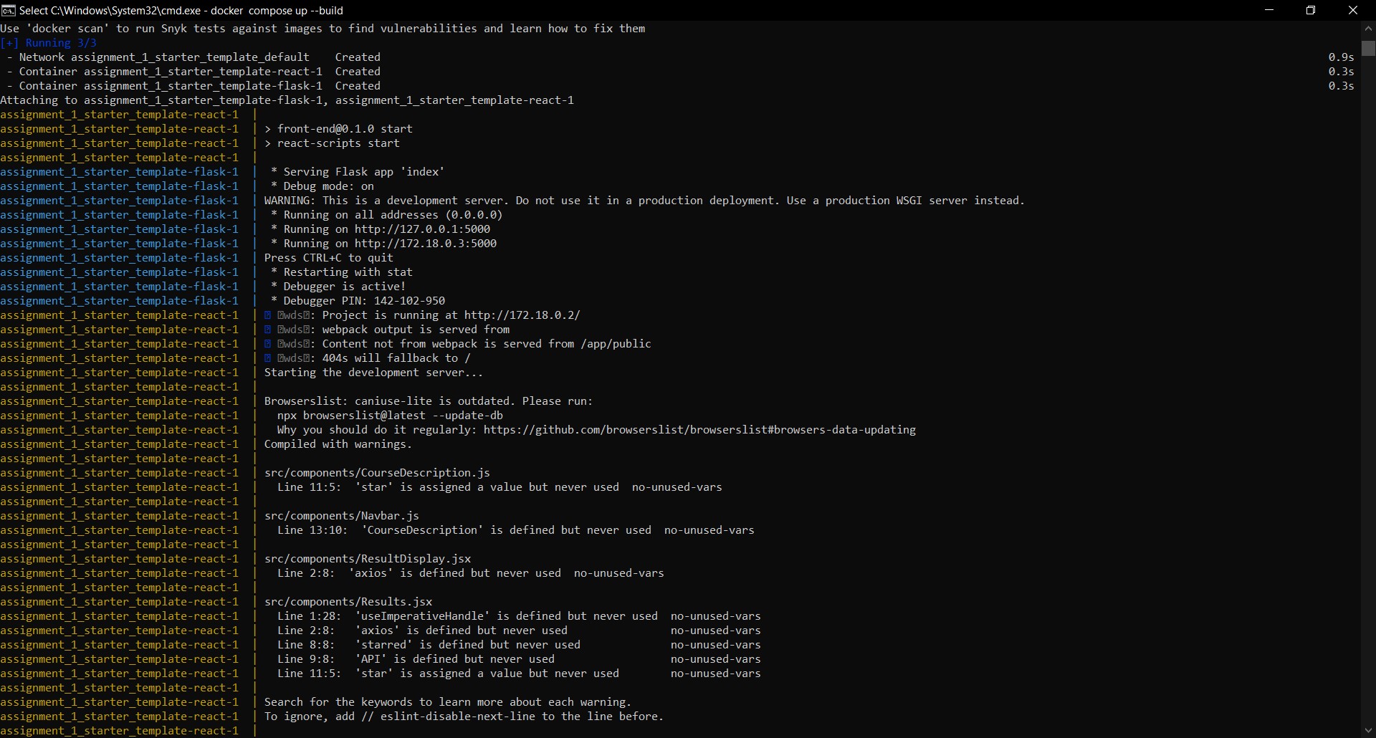
Task: Click the blue info glyph before 'Project is running'
Action: [268, 315]
